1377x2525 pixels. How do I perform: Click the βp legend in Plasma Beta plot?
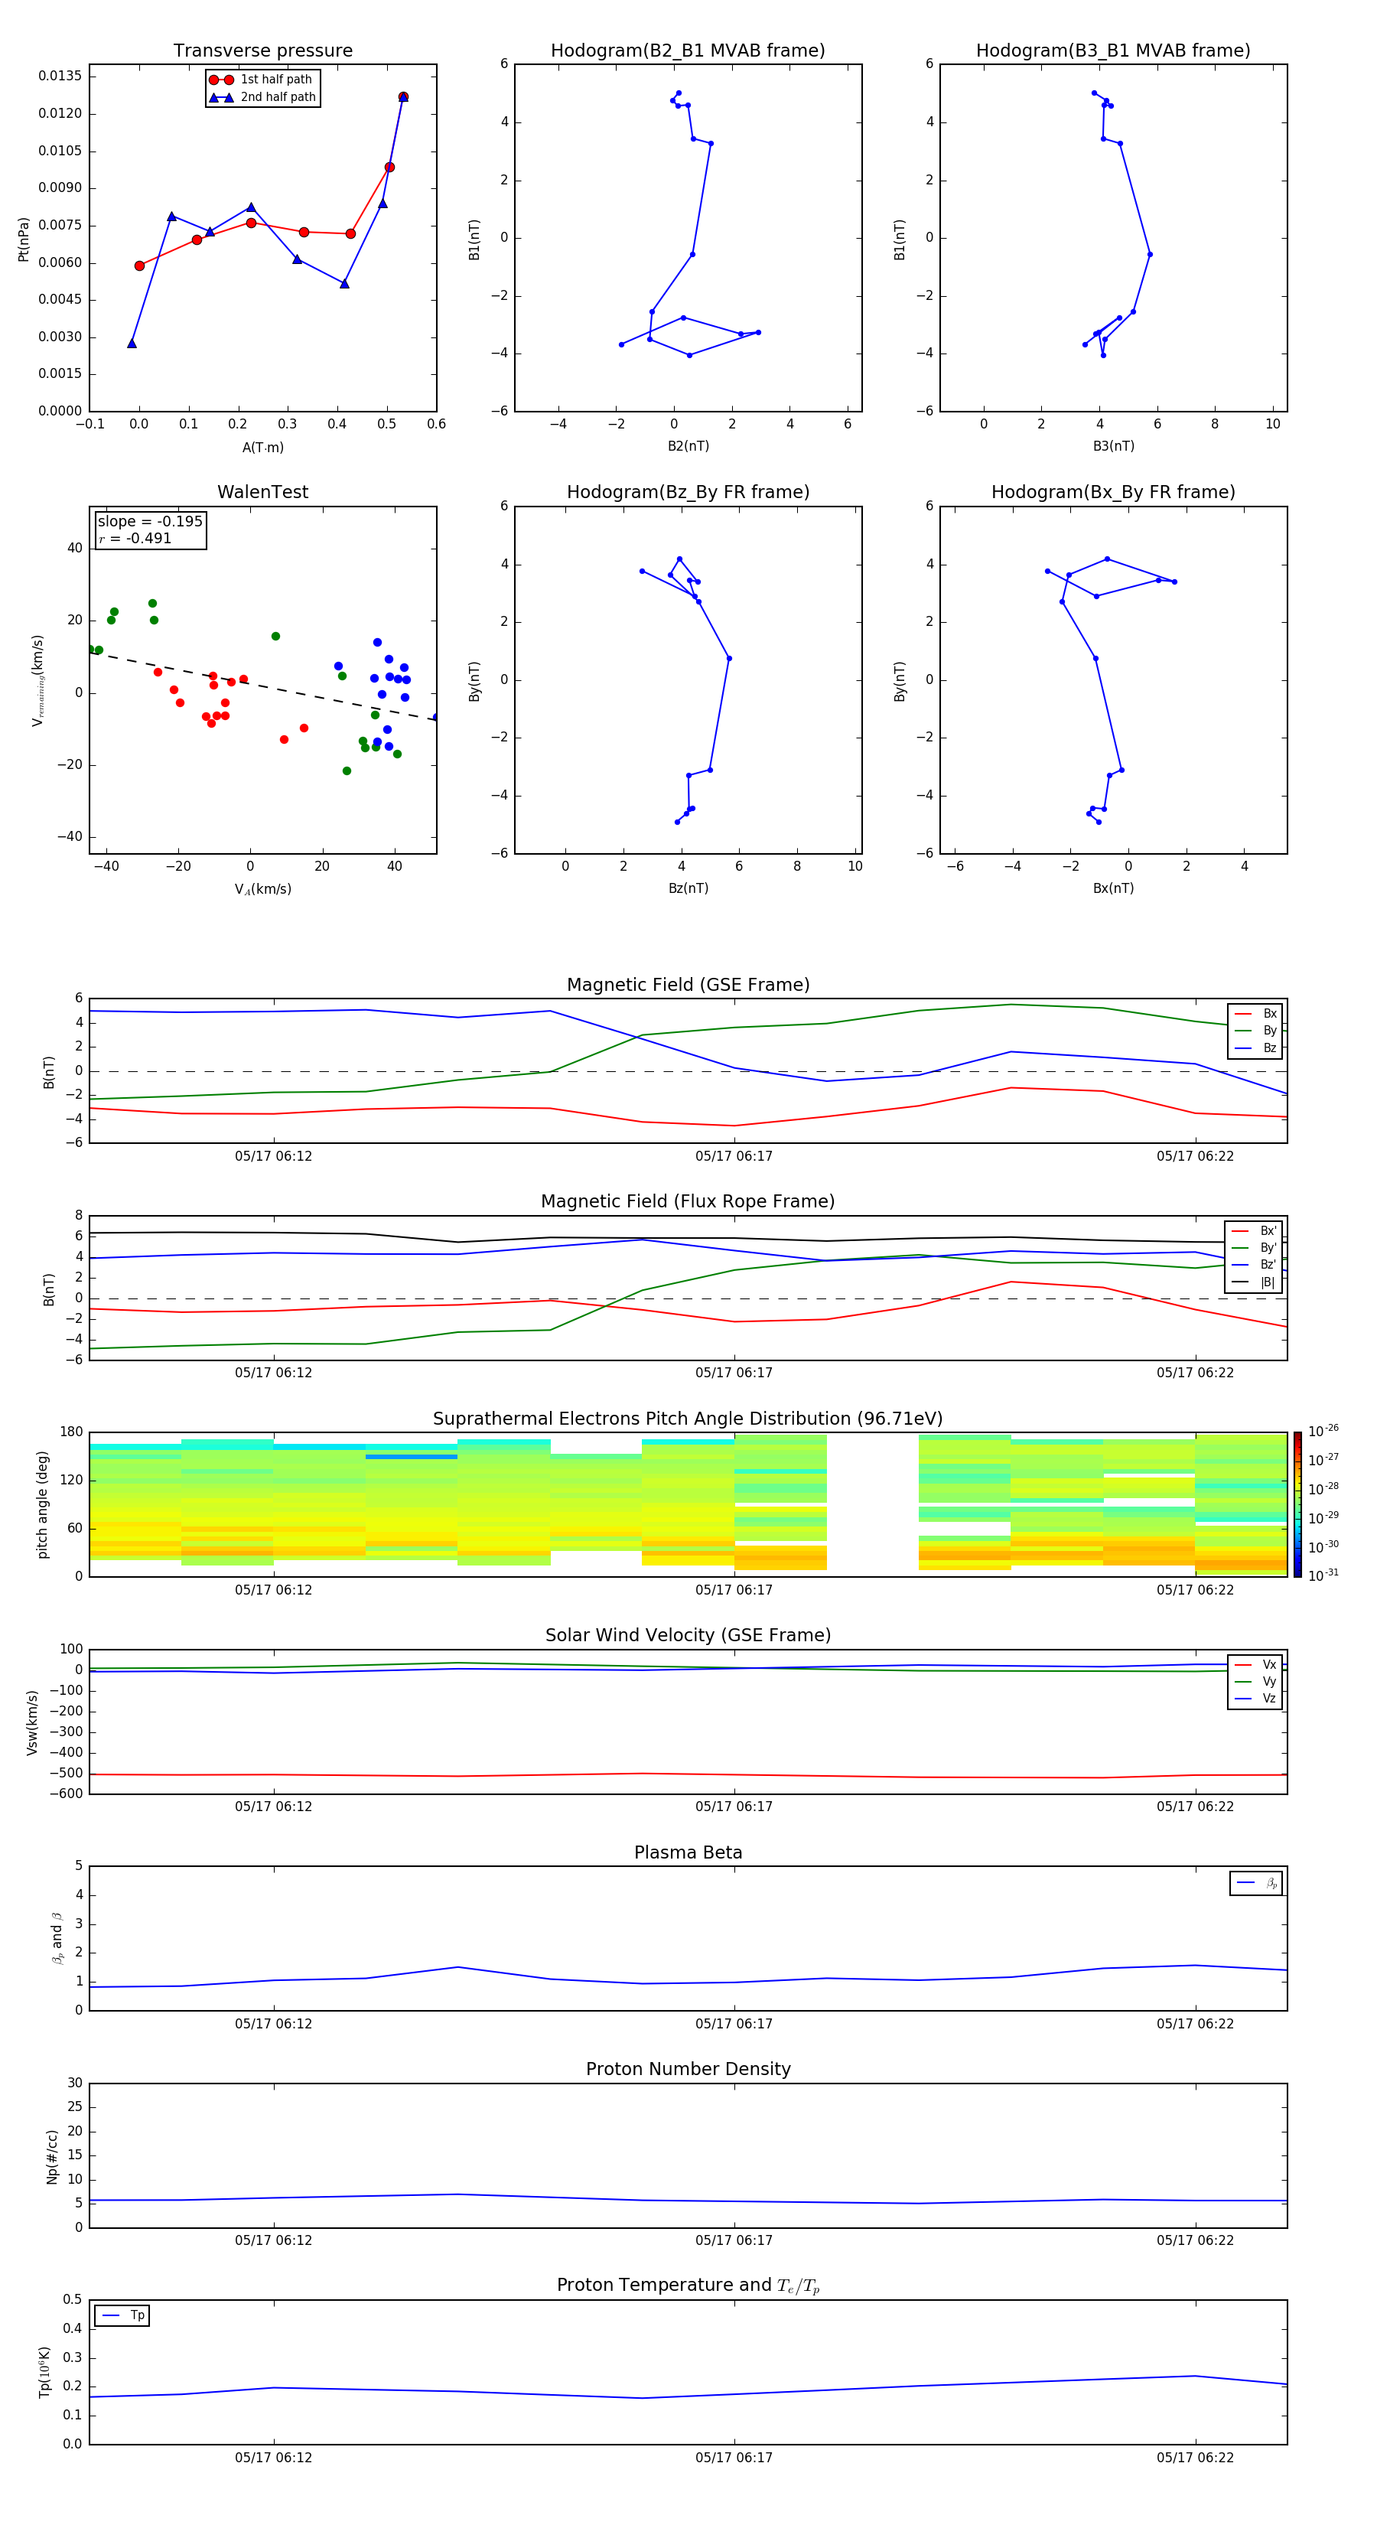(1256, 1883)
